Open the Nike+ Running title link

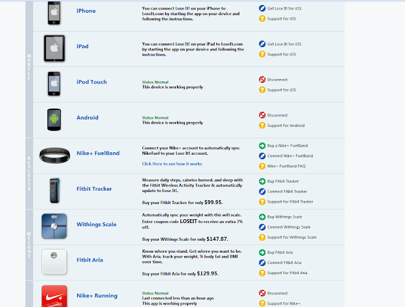click(x=97, y=296)
